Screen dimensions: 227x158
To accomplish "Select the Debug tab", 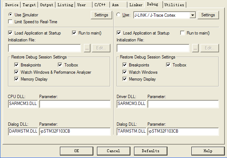I will (x=154, y=4).
